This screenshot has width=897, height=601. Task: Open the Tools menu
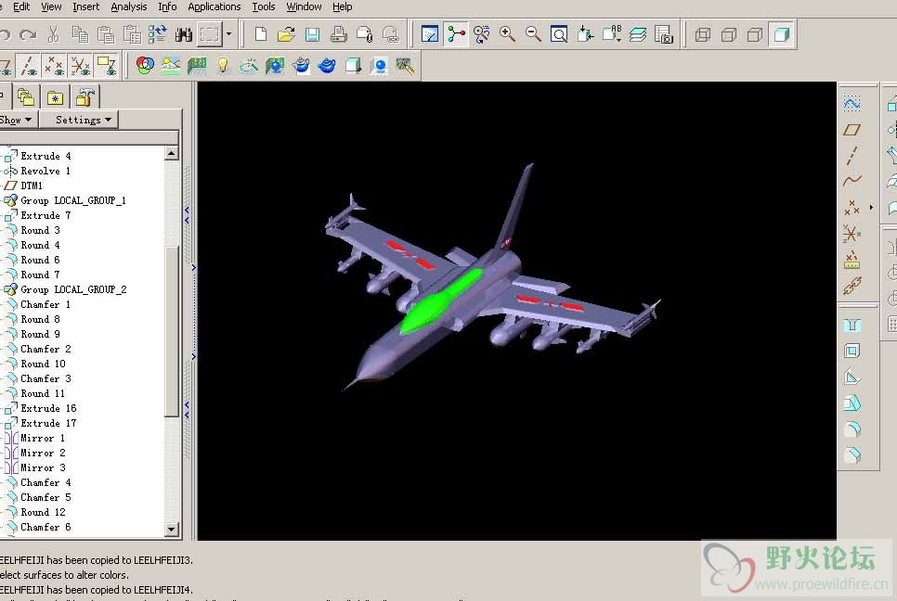(x=264, y=6)
